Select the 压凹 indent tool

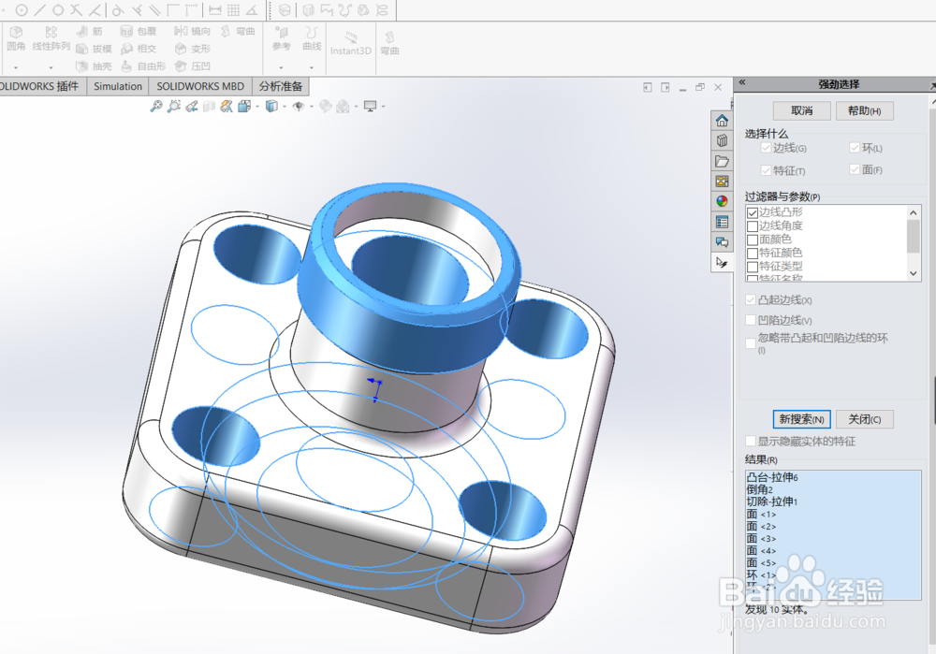point(192,66)
